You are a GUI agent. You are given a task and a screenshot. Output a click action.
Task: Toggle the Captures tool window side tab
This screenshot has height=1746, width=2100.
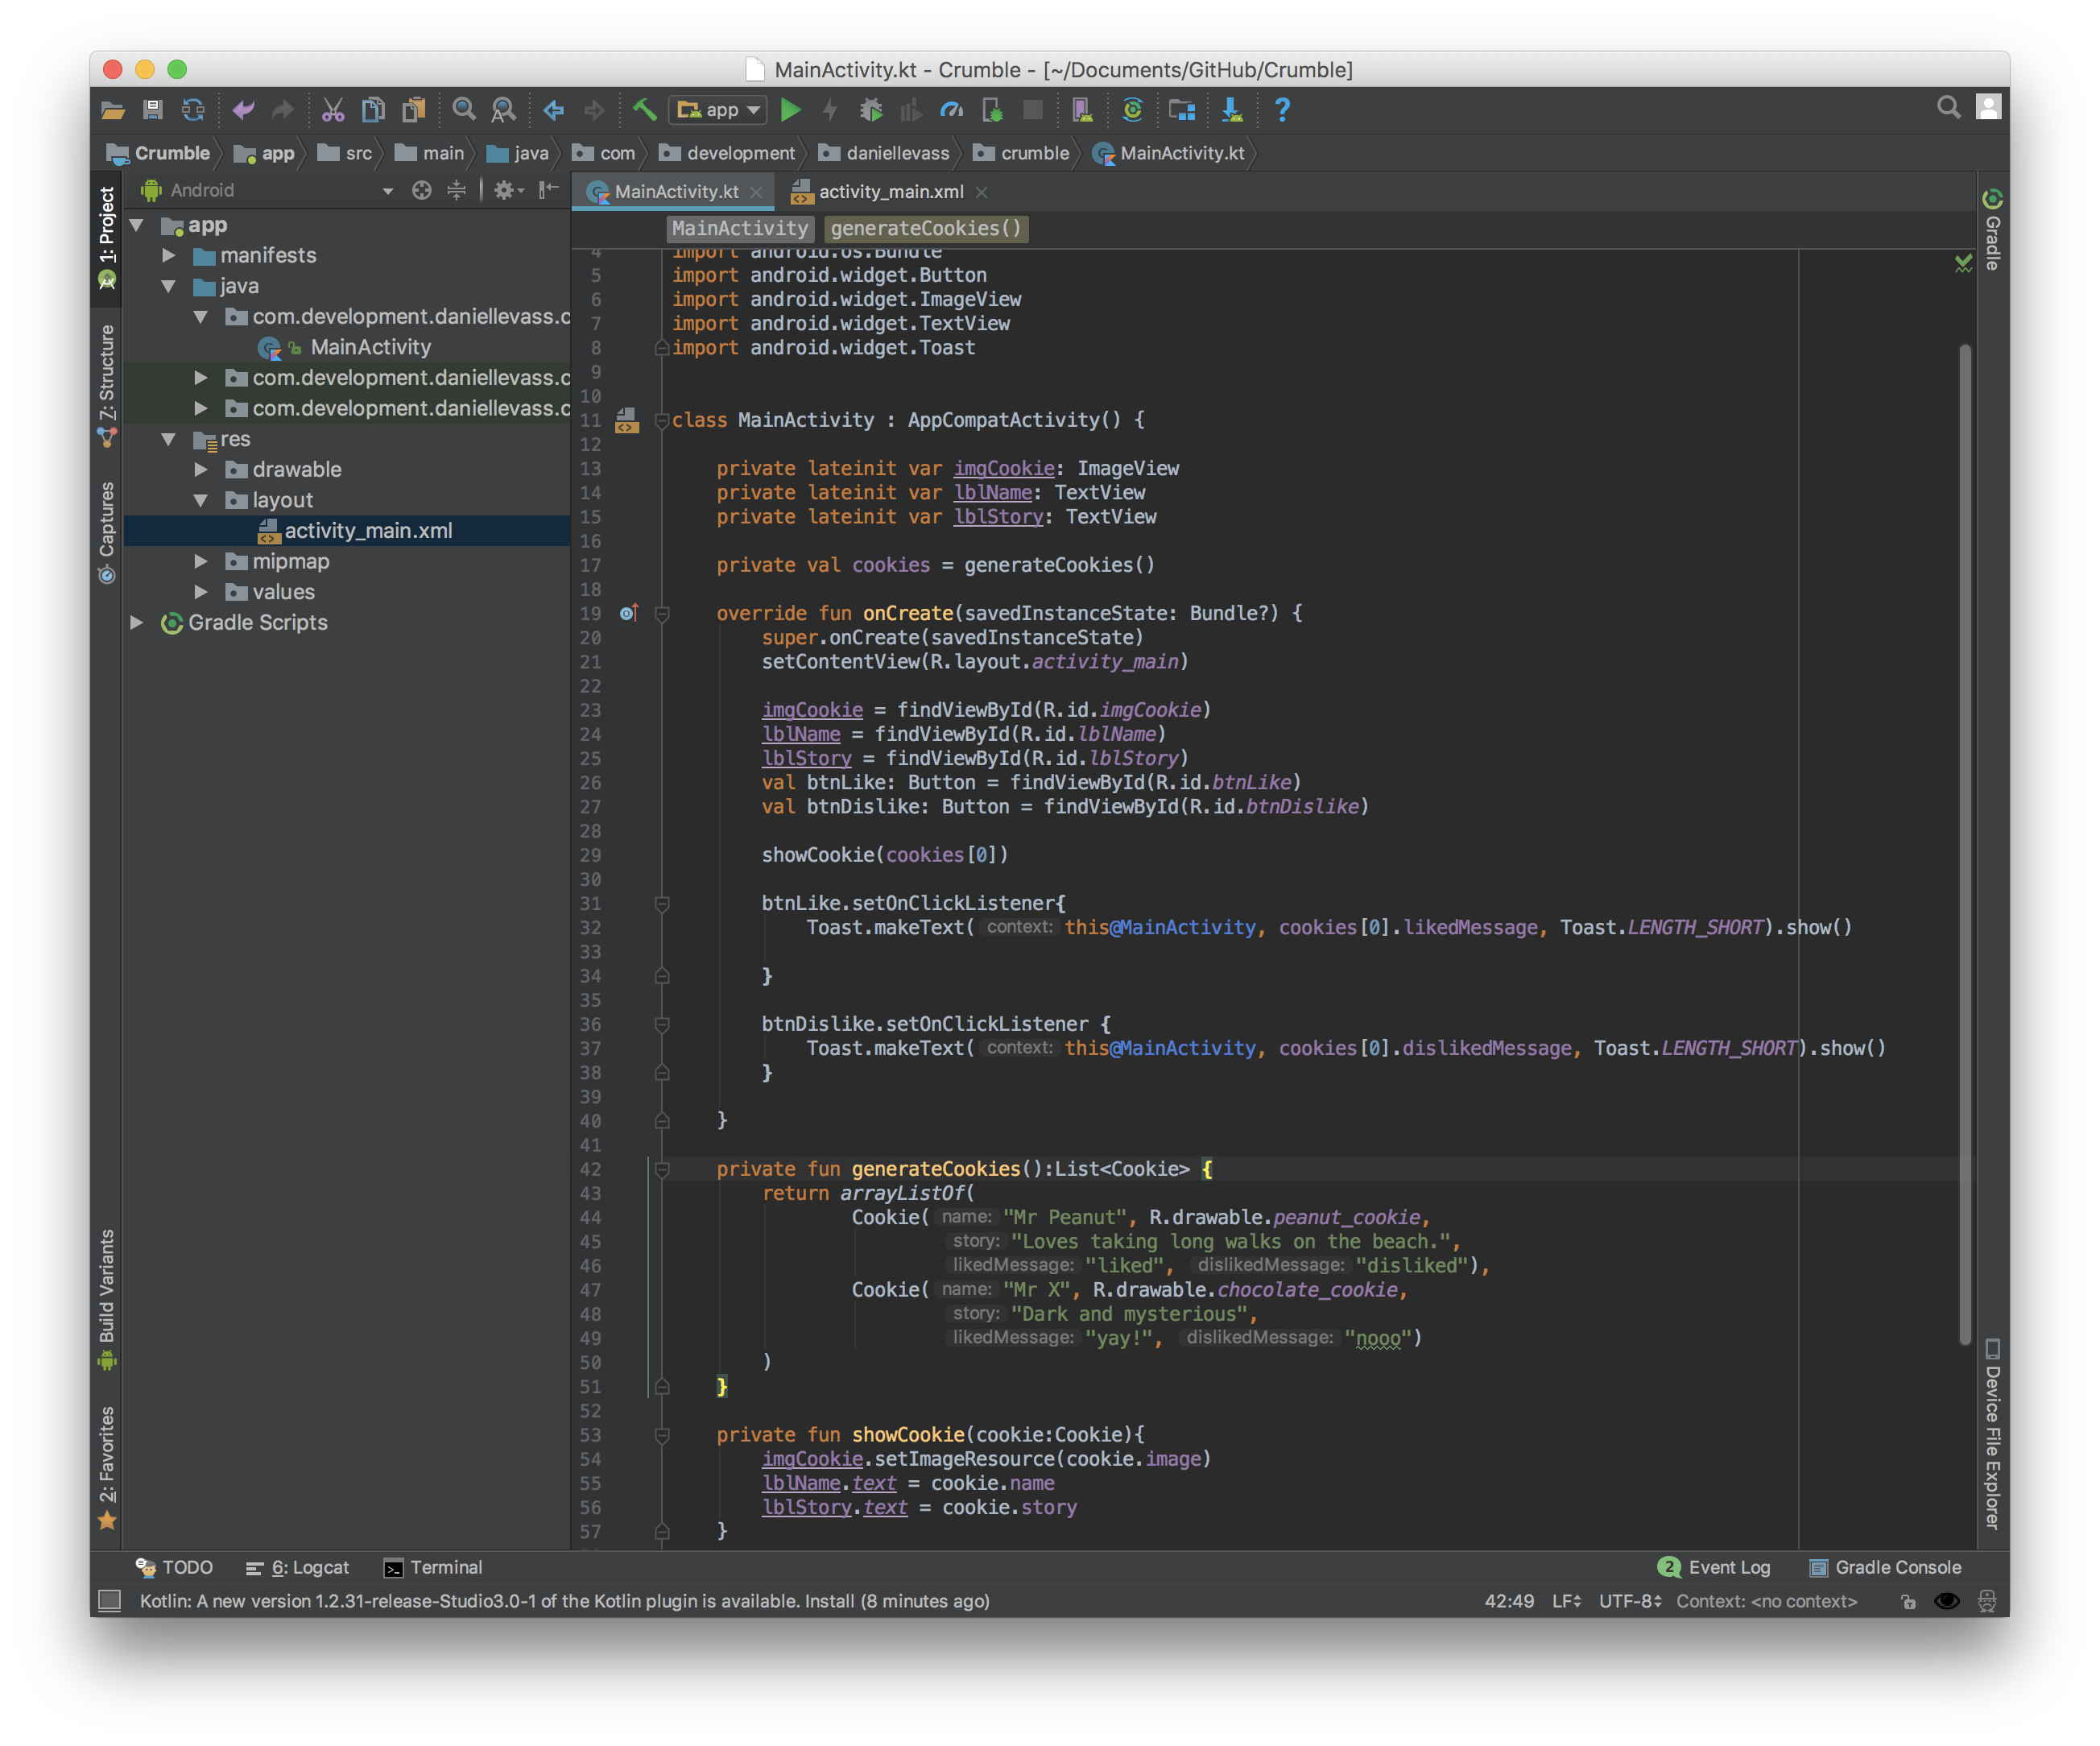(x=107, y=532)
